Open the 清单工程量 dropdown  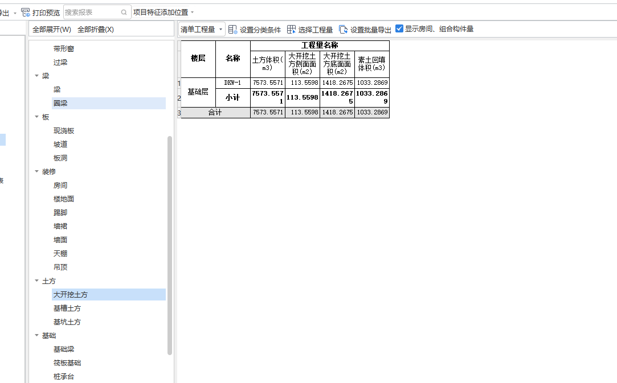coord(202,30)
